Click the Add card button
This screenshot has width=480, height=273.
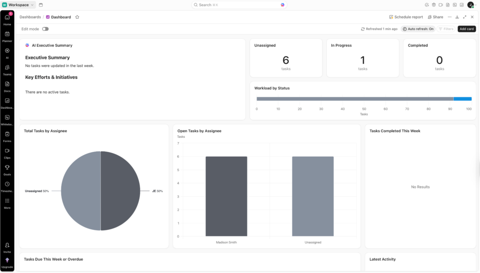click(x=466, y=29)
